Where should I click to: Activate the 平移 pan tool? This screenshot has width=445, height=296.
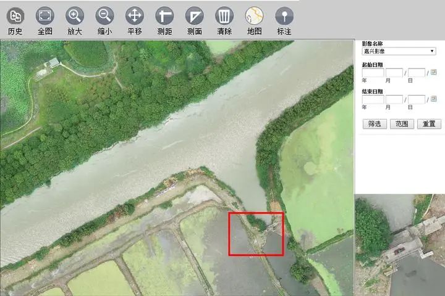pos(134,16)
